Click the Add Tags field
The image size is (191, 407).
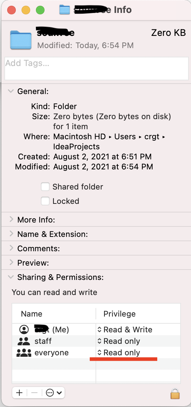[97, 69]
